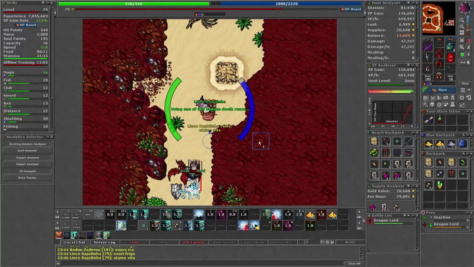Click the minimap view
The image size is (474, 267).
[439, 18]
